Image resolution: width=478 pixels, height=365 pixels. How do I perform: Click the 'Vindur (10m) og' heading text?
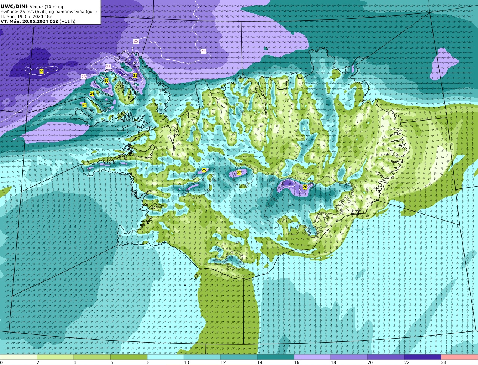pyautogui.click(x=47, y=7)
